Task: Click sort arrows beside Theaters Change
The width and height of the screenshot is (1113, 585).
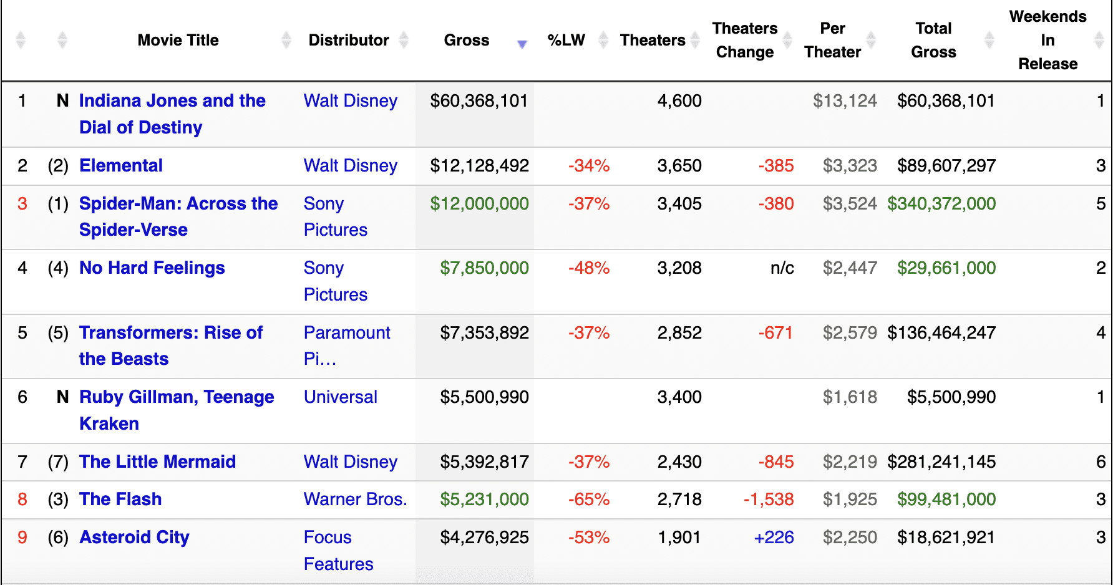Action: pyautogui.click(x=787, y=40)
